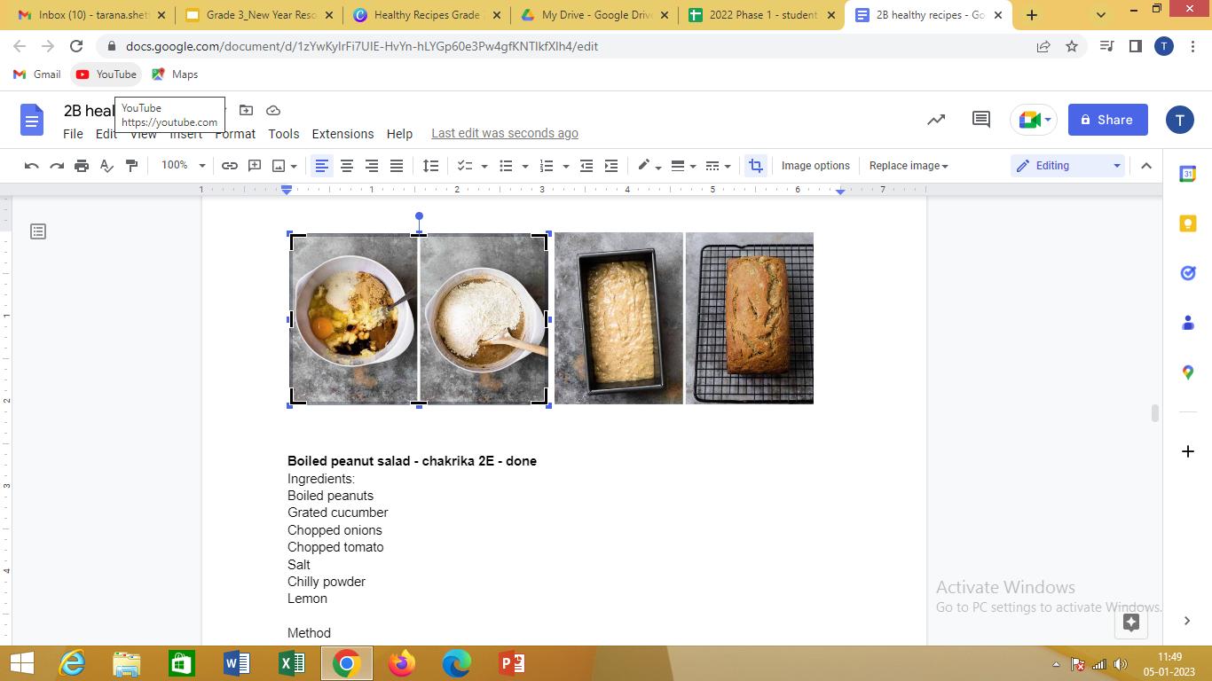The width and height of the screenshot is (1212, 681).
Task: Open the 'Last edit was seconds ago' link
Action: (x=505, y=133)
